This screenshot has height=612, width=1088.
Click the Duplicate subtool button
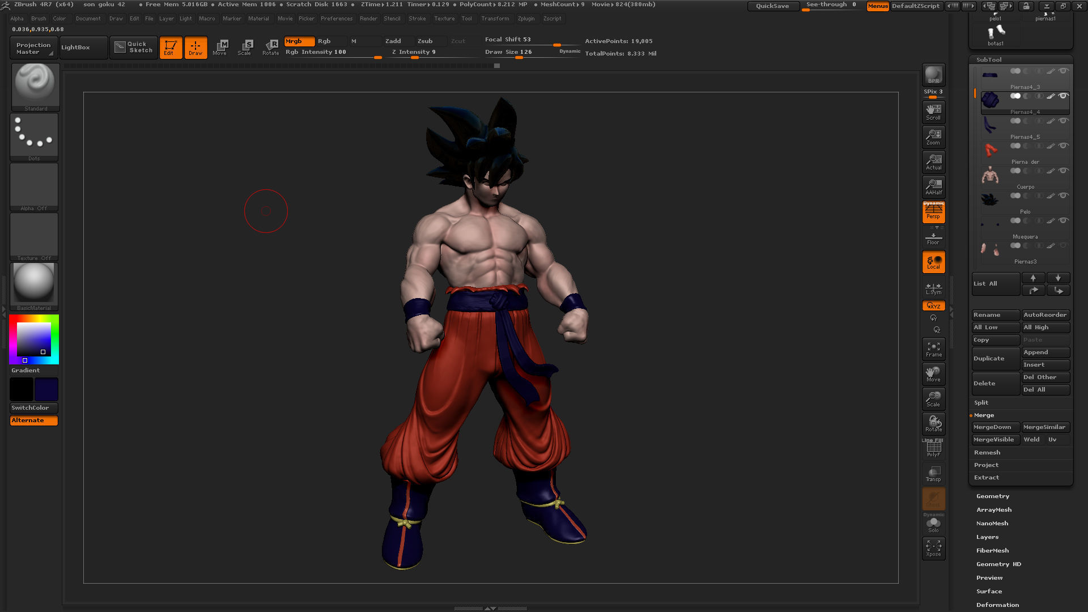tap(996, 359)
